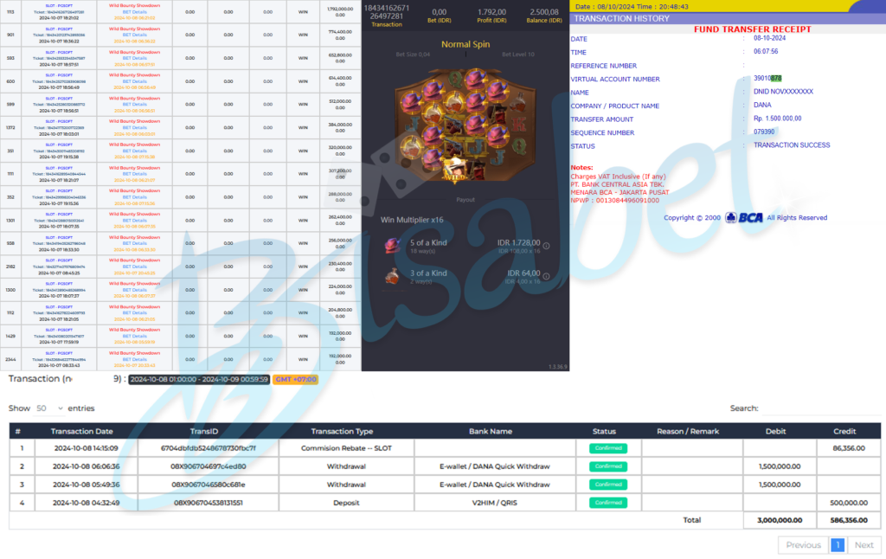Sort by Transaction Type column header
This screenshot has width=886, height=559.
[x=342, y=431]
